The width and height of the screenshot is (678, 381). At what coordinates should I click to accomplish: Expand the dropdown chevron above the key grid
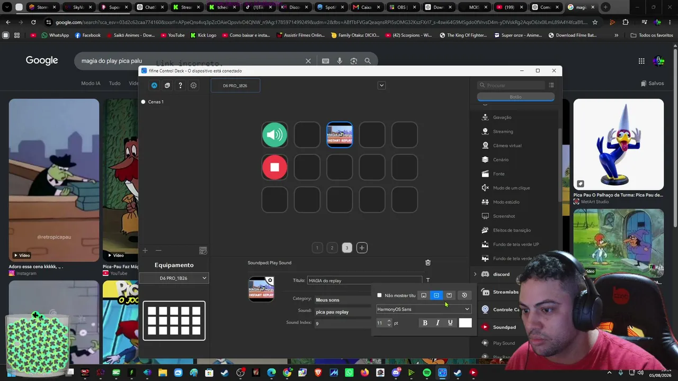381,85
